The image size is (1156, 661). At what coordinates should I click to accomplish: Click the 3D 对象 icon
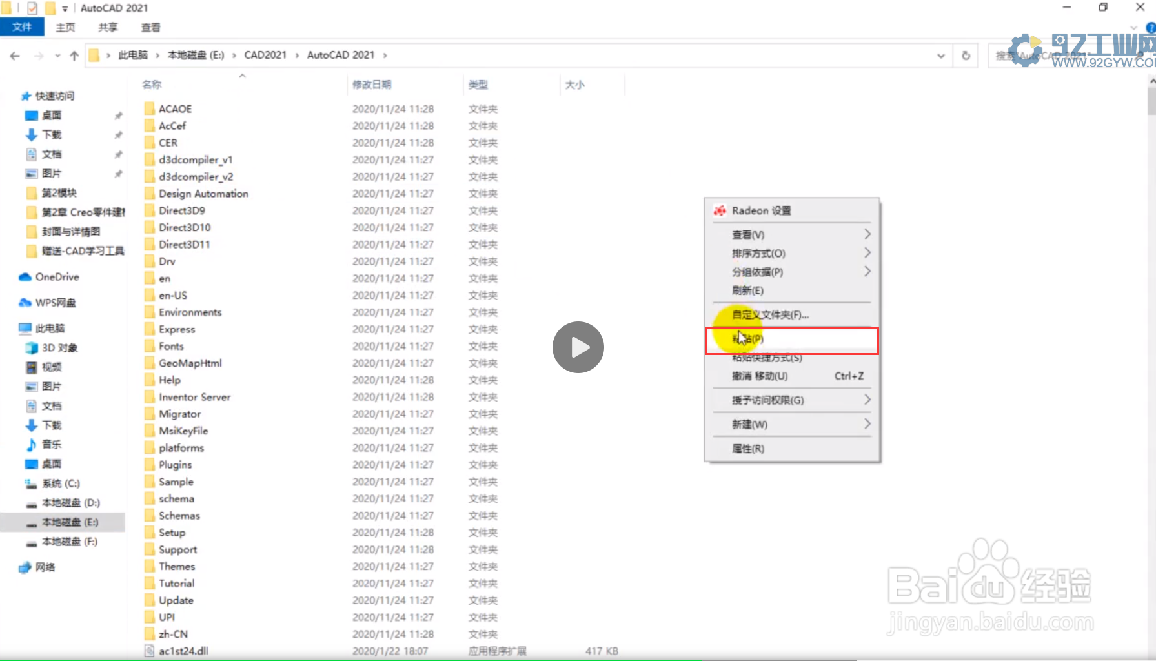31,348
